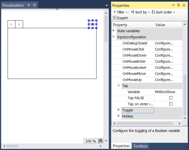This screenshot has width=189, height=150.
Task: Expand the Hotkey section
Action: (x=119, y=115)
